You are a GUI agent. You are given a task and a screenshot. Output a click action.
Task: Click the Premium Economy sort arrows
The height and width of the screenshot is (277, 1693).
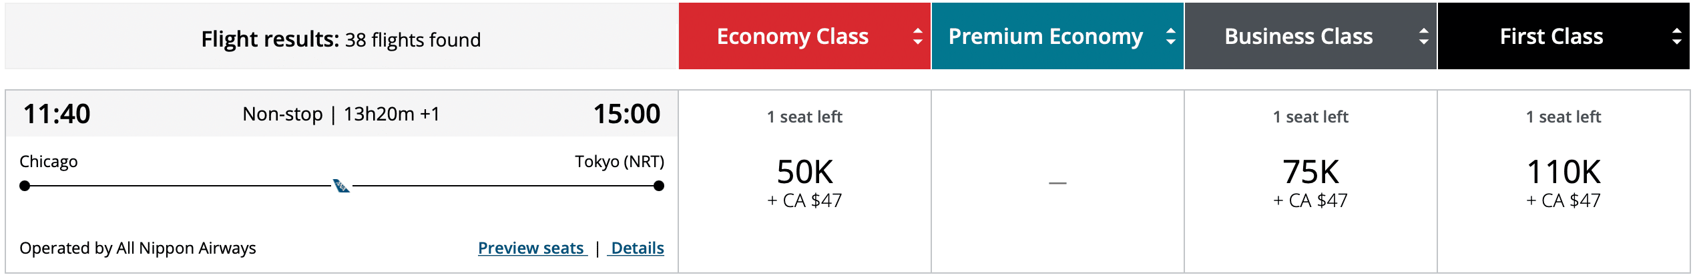click(x=1170, y=36)
